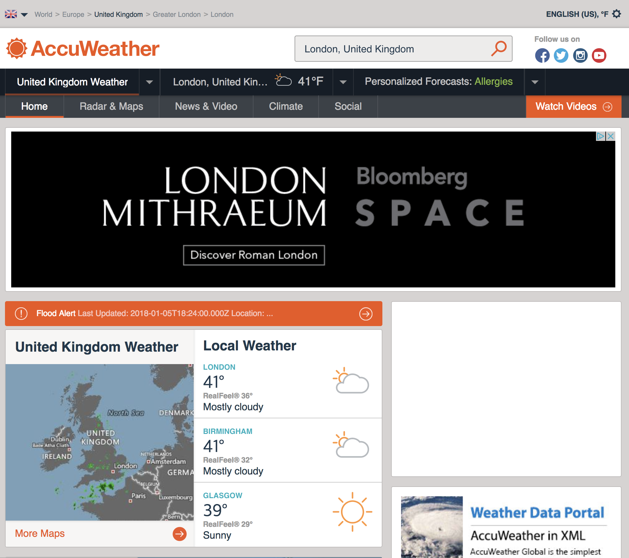Screen dimensions: 629x558
Task: Click the 'Local Weather' heading
Action: coord(249,346)
